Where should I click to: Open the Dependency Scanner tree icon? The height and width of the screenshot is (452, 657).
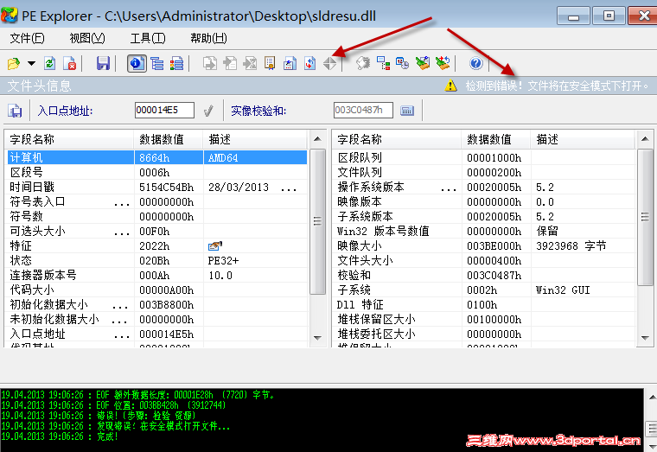[383, 64]
